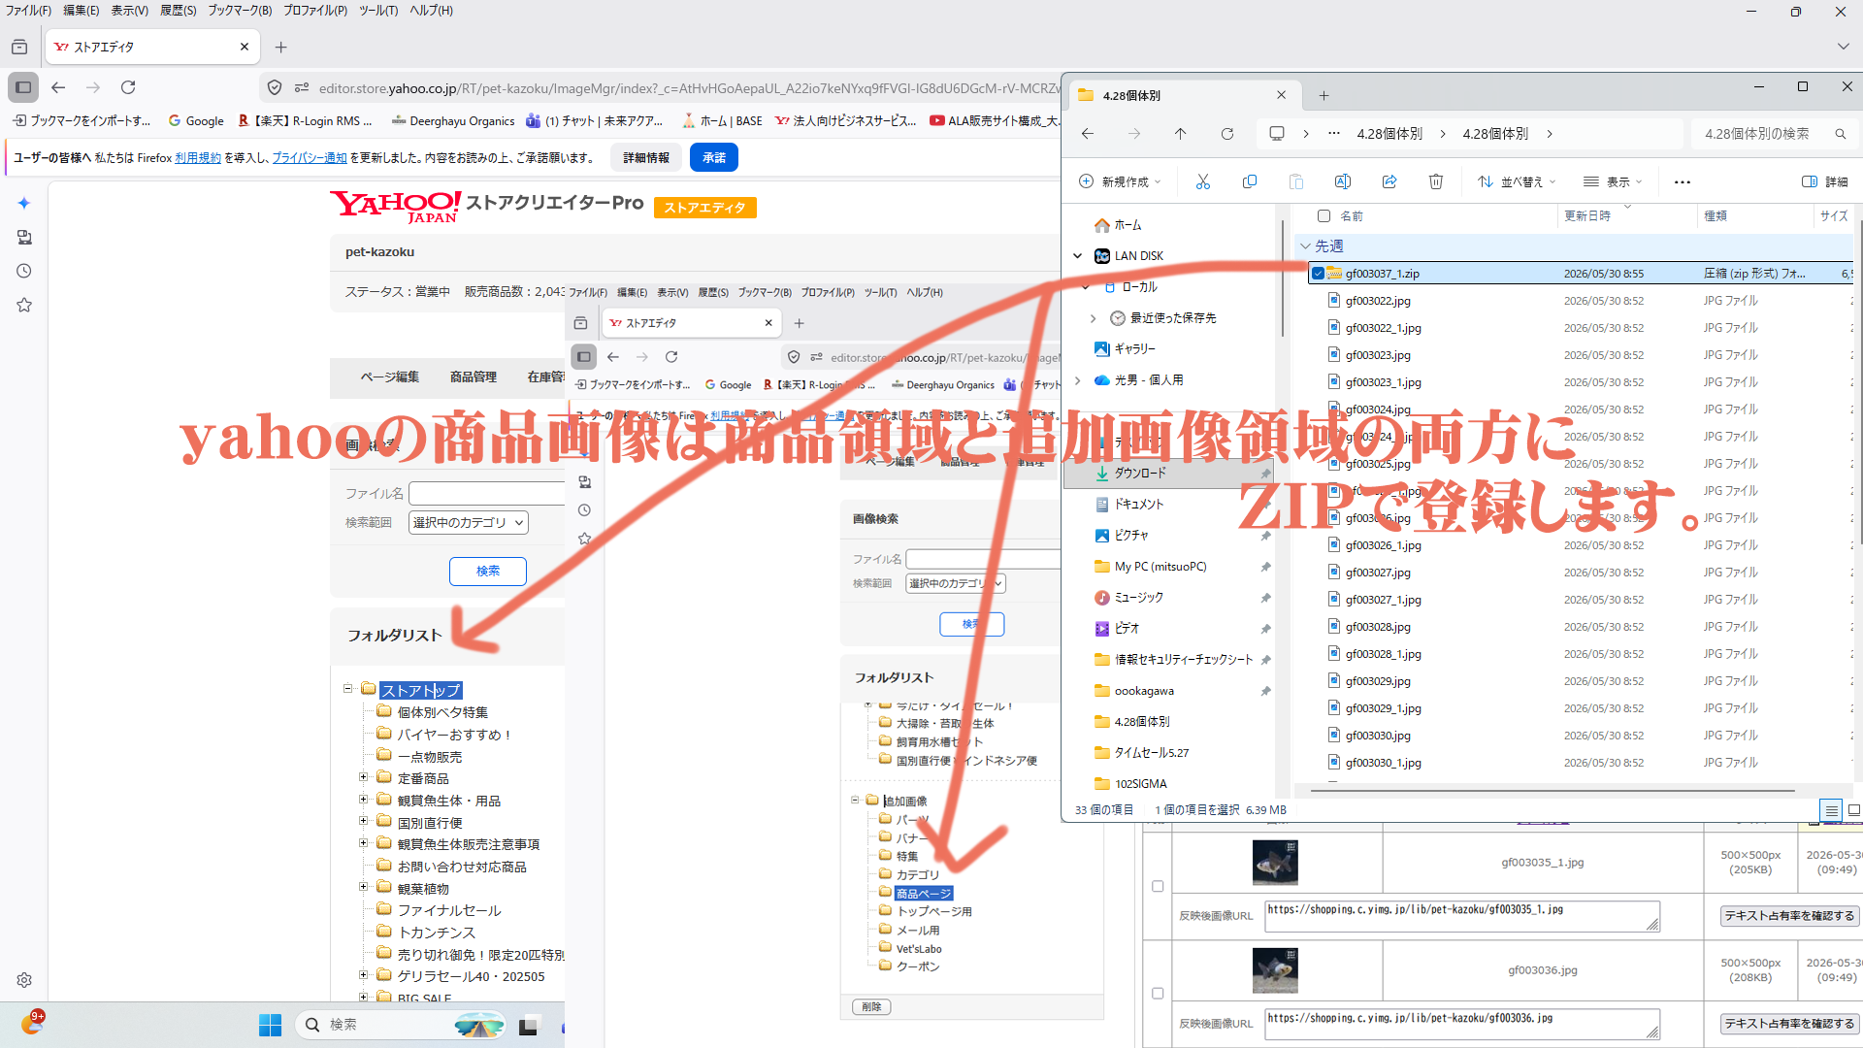The height and width of the screenshot is (1048, 1863).
Task: Reload the Yahoo store editor page
Action: coord(128,87)
